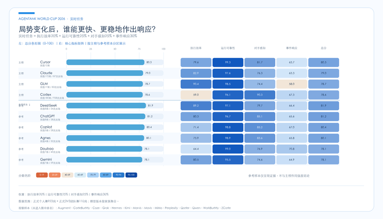Image resolution: width=383 pixels, height=219 pixels.
Task: Click Claude's total score bar
Action: [105, 73]
